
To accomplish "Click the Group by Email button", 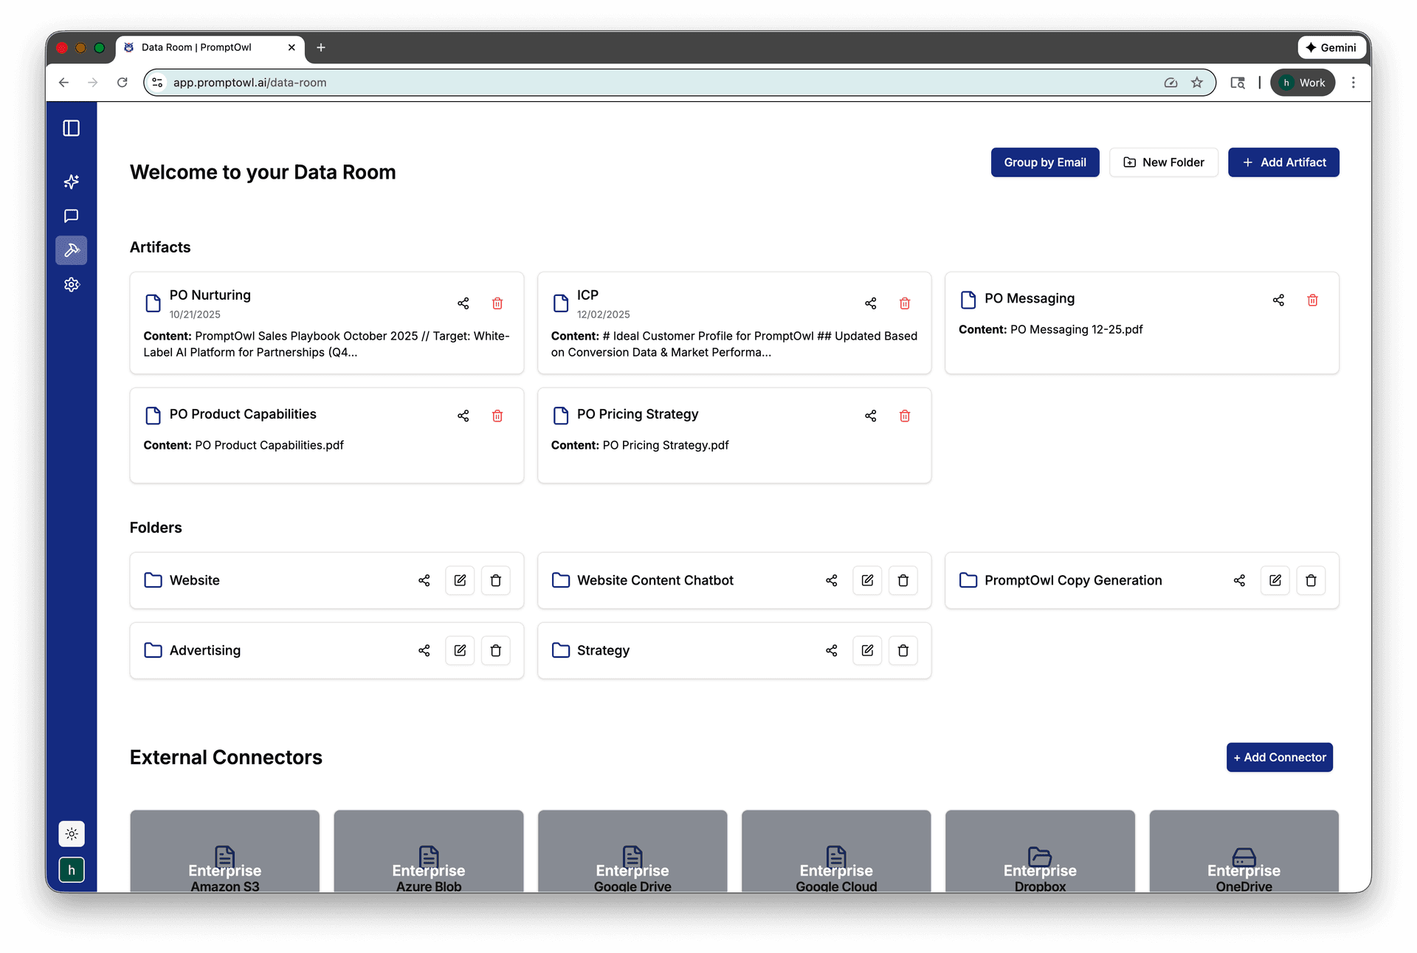I will pos(1045,162).
